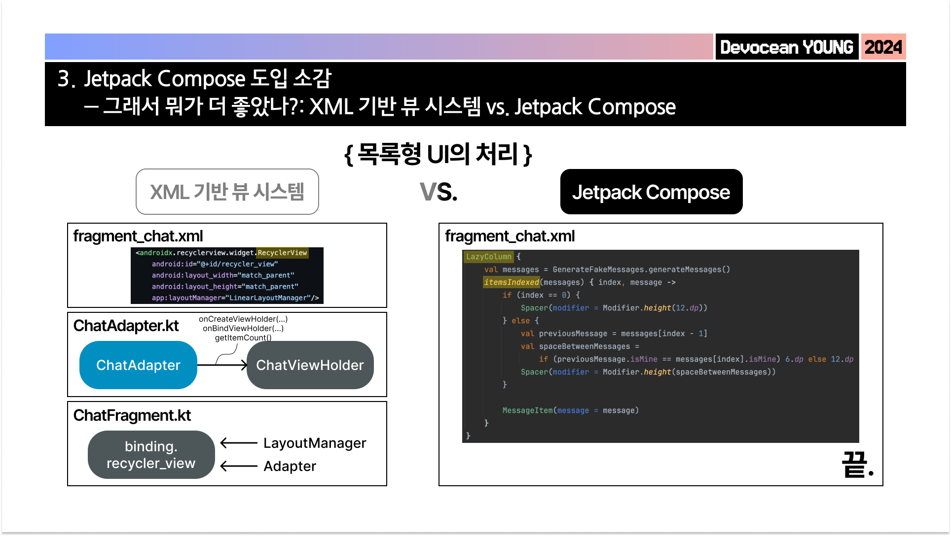Click the highlighted "itemsIndexed" keyword

pyautogui.click(x=511, y=282)
